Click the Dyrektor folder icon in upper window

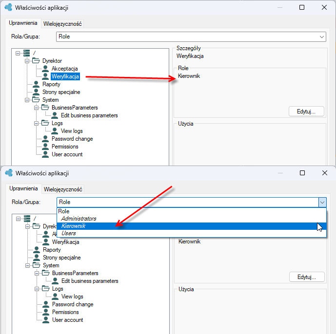(36, 61)
